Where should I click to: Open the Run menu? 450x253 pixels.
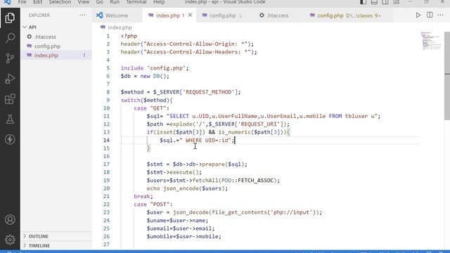115,2
